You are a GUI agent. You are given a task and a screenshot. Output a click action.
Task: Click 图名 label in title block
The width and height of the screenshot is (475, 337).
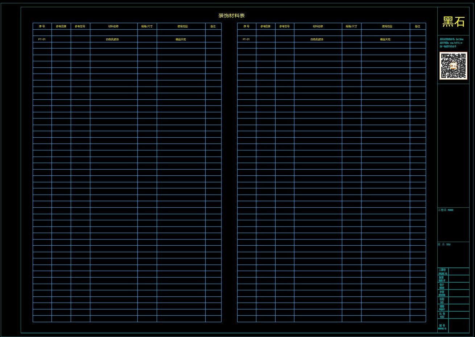[441, 244]
